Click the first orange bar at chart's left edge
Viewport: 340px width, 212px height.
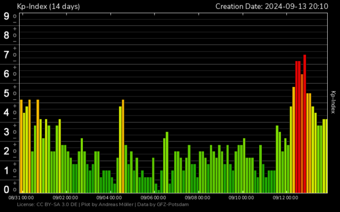click(x=21, y=146)
